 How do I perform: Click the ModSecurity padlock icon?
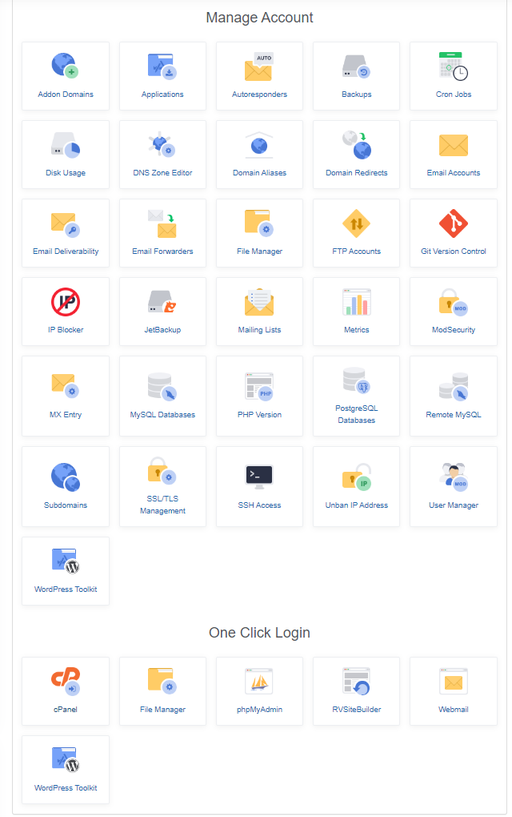tap(454, 302)
